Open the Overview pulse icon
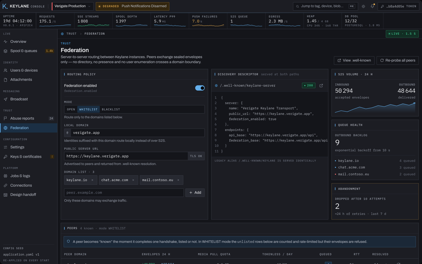422x264 pixels. point(6,42)
